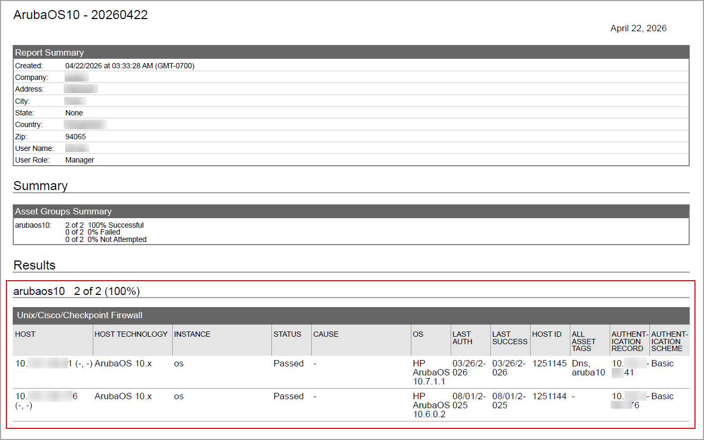This screenshot has width=704, height=440.
Task: Select the Created timestamp value
Action: 130,66
